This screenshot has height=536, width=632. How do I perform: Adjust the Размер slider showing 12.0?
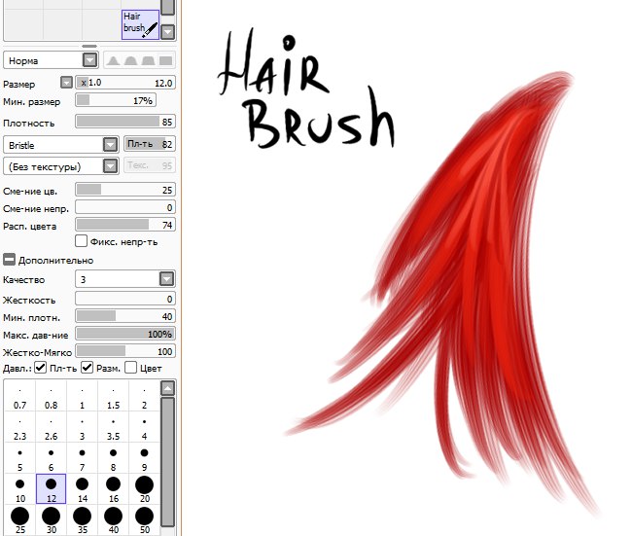pyautogui.click(x=125, y=83)
